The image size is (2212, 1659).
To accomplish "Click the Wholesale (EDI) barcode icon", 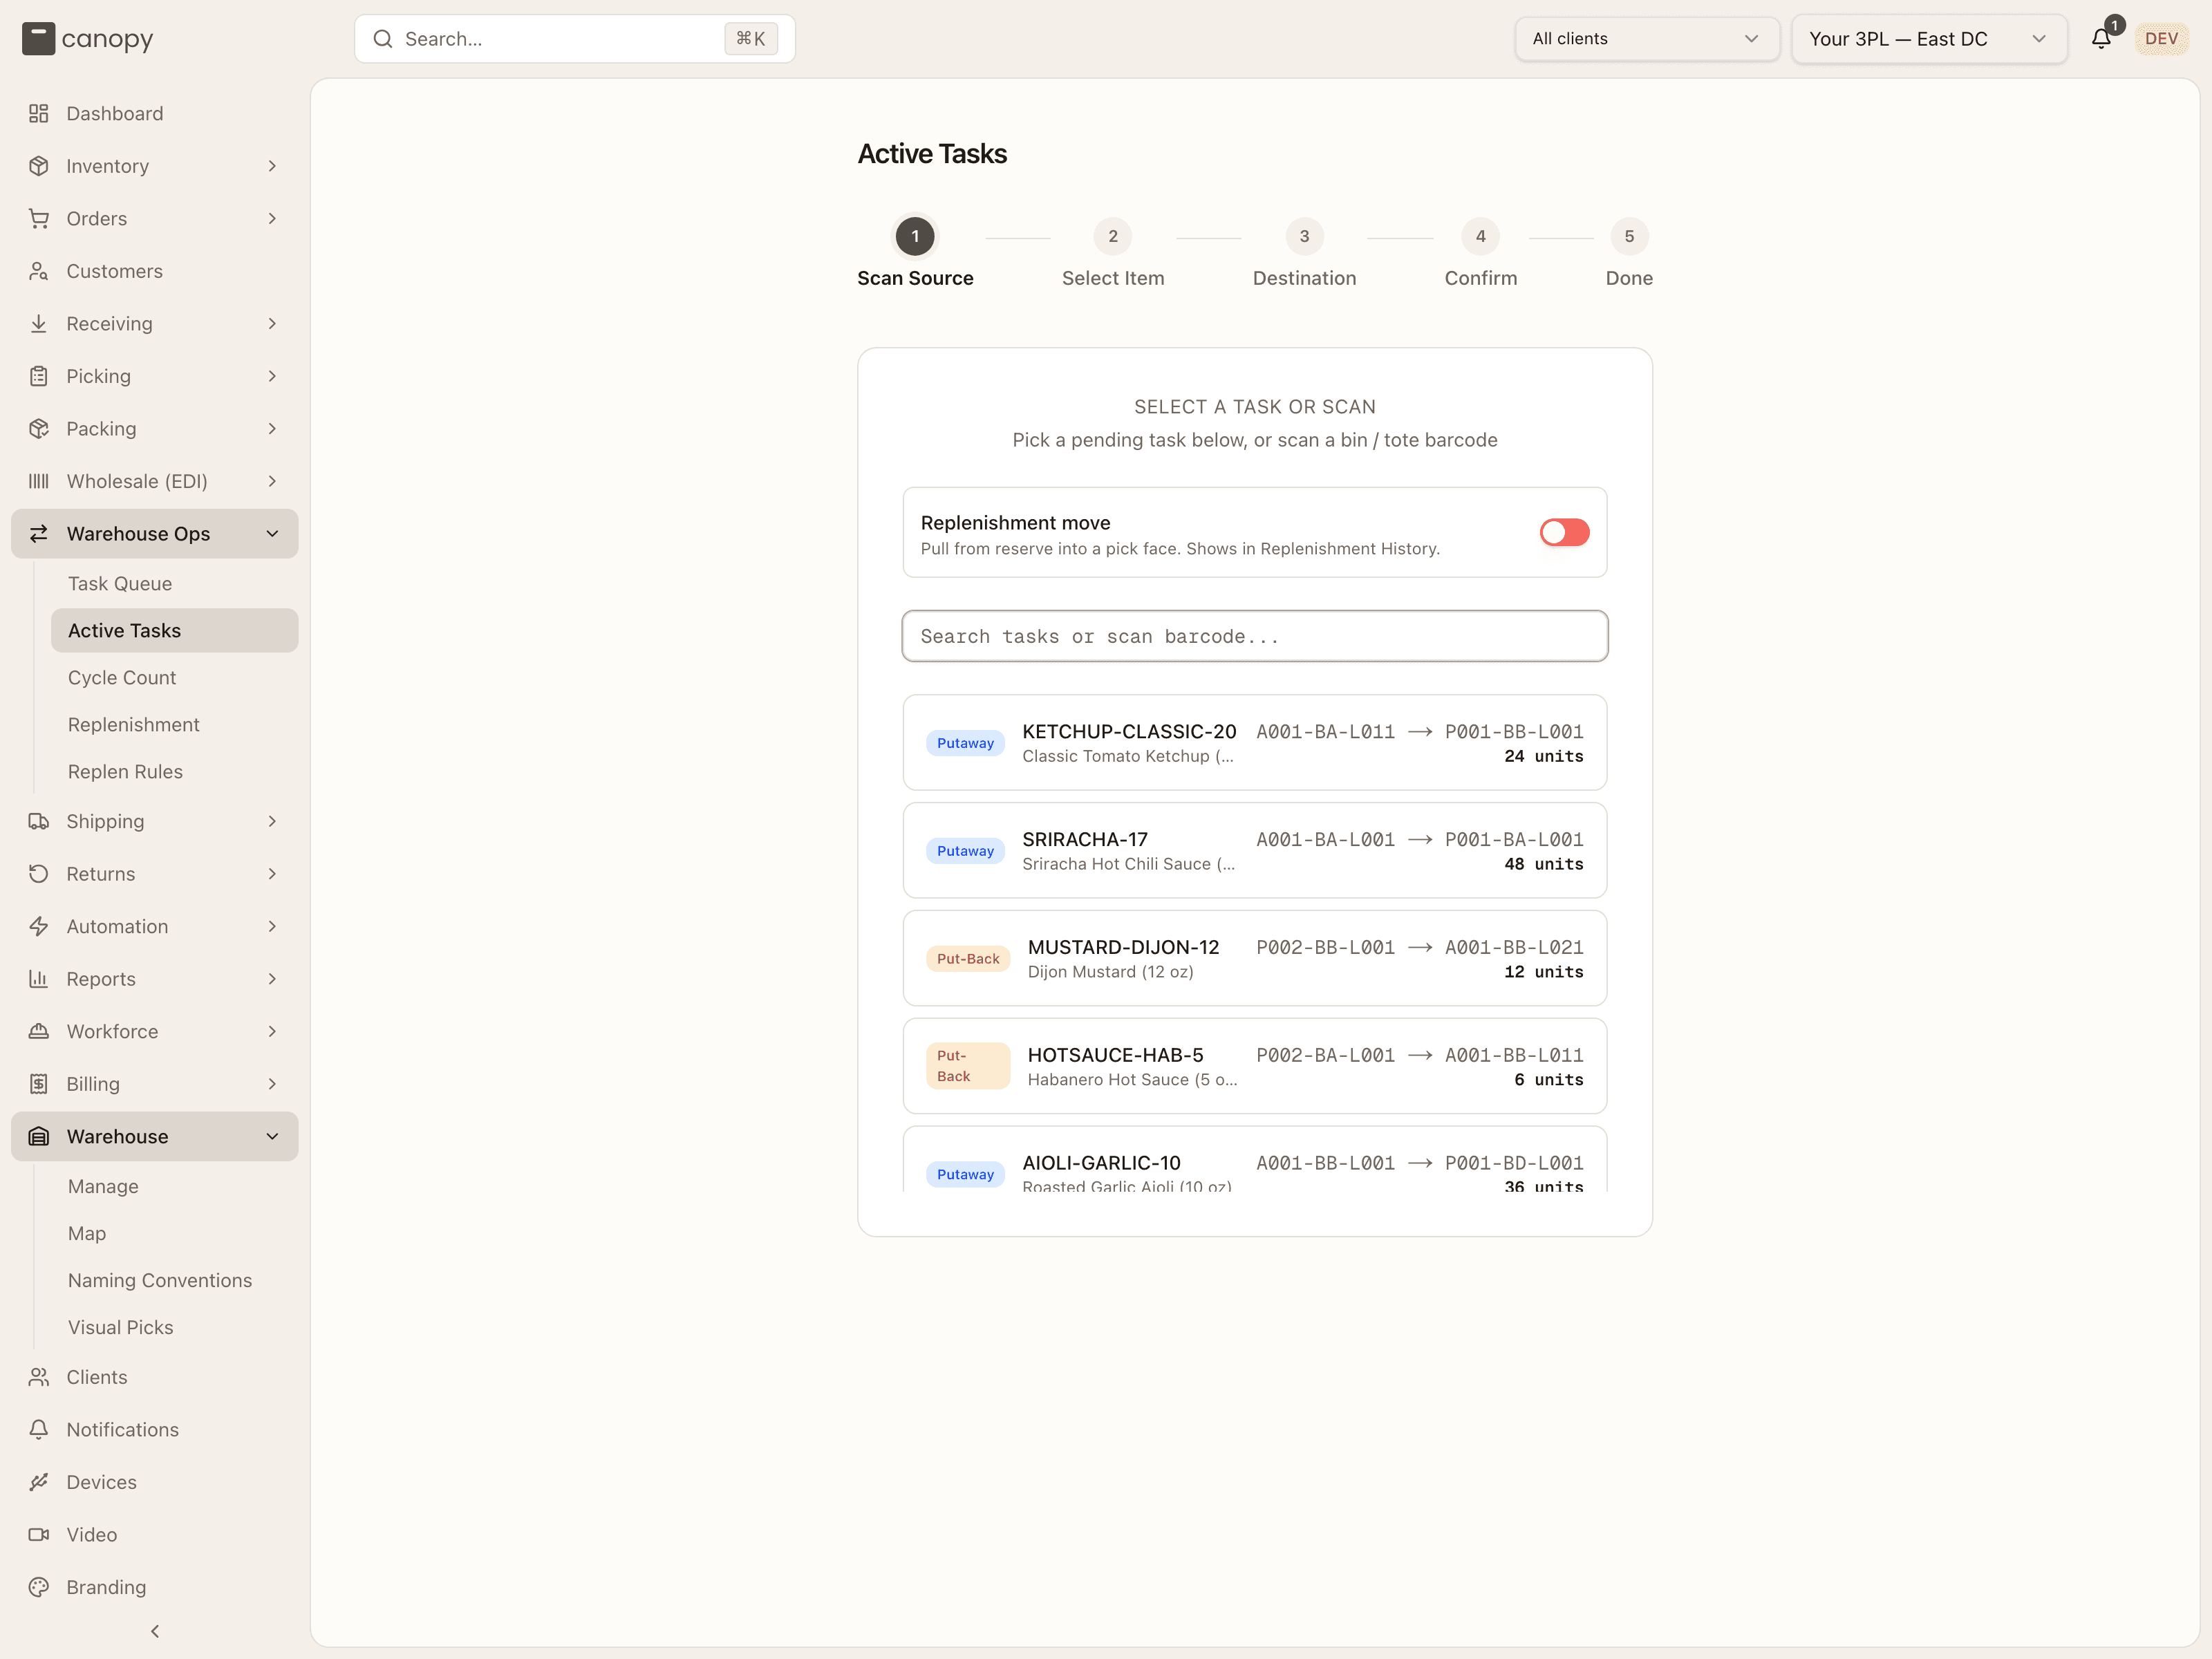I will point(39,481).
